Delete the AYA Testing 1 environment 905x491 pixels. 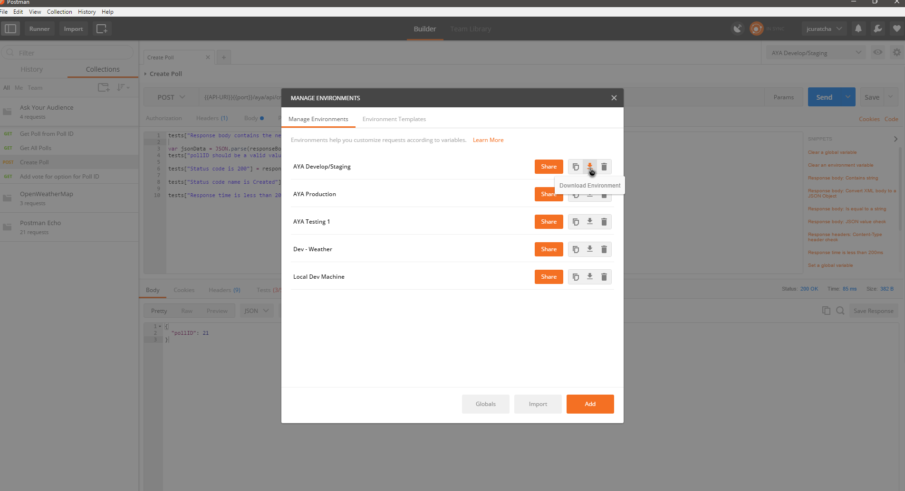604,222
